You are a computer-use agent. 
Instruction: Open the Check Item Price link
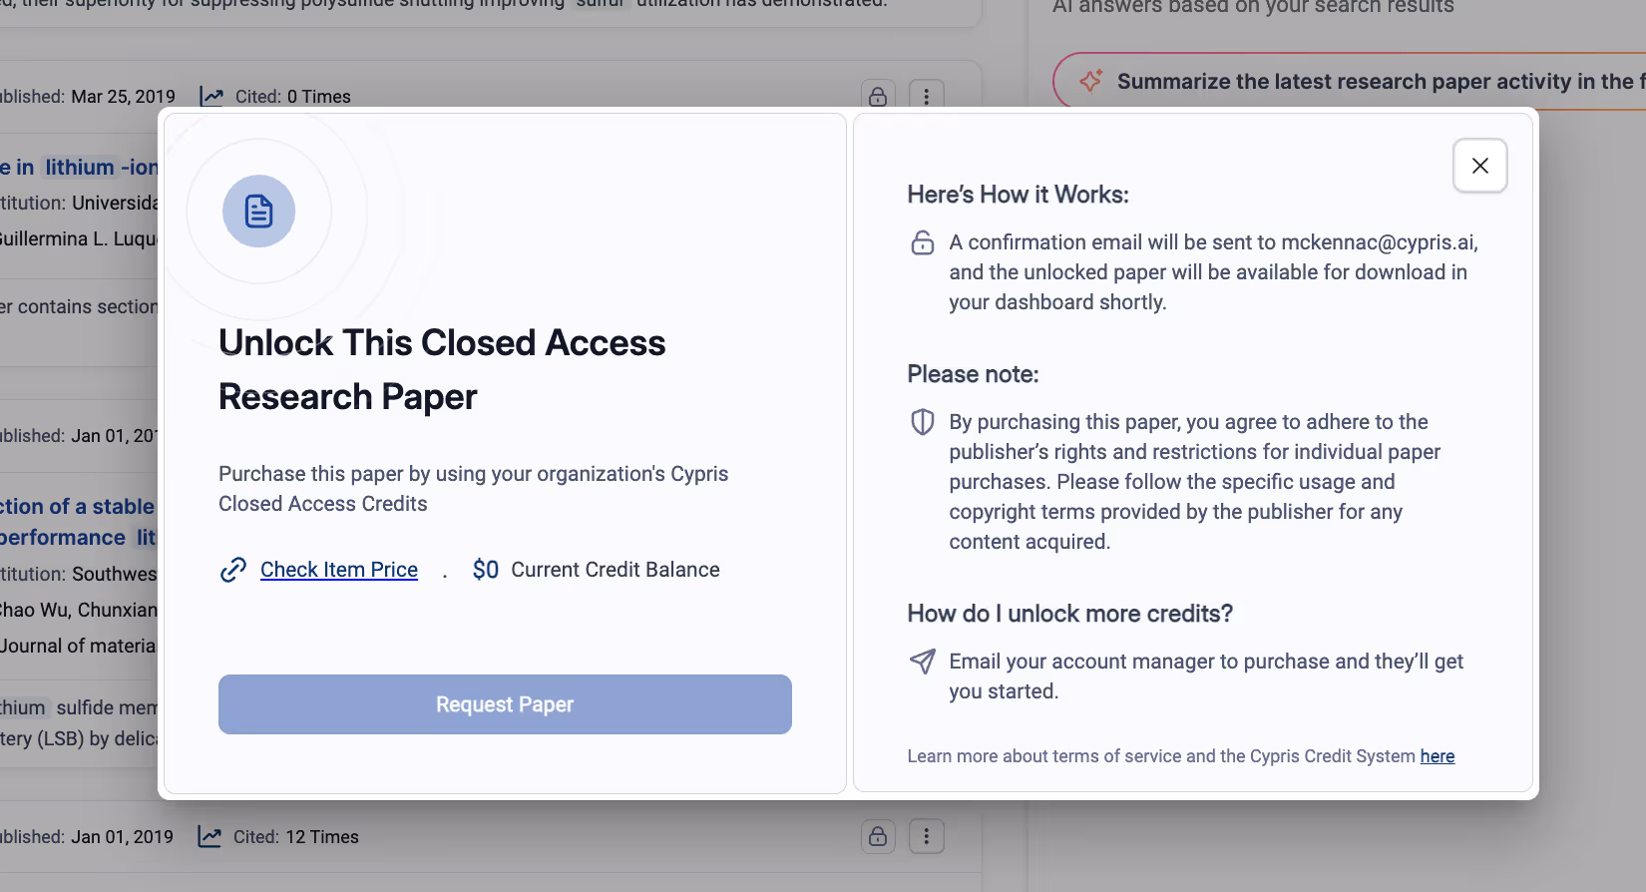pyautogui.click(x=339, y=570)
